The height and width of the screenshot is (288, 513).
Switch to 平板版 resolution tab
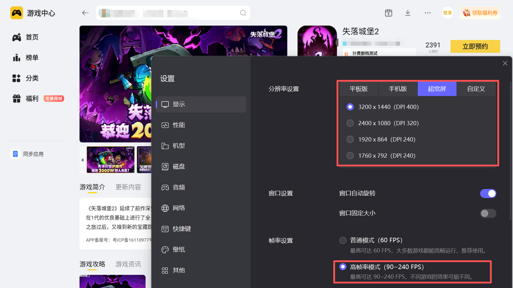(x=359, y=89)
